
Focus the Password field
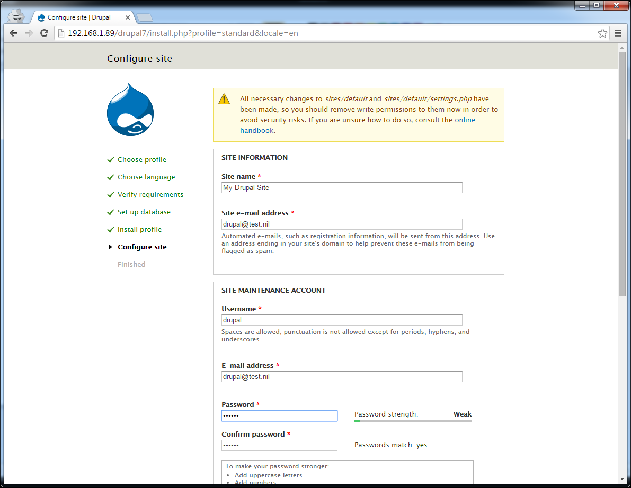279,415
